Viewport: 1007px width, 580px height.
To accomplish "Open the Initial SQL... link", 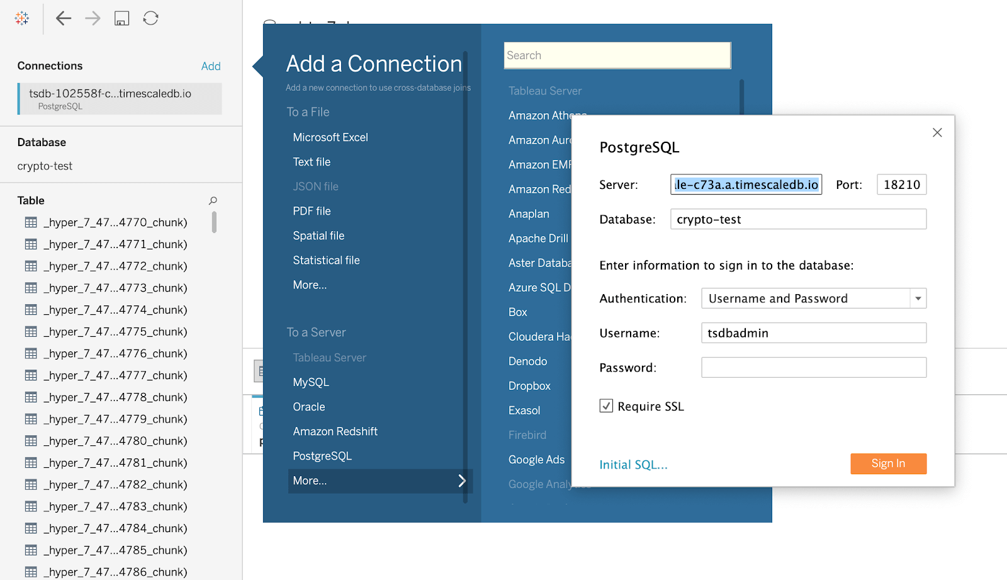I will pyautogui.click(x=633, y=465).
